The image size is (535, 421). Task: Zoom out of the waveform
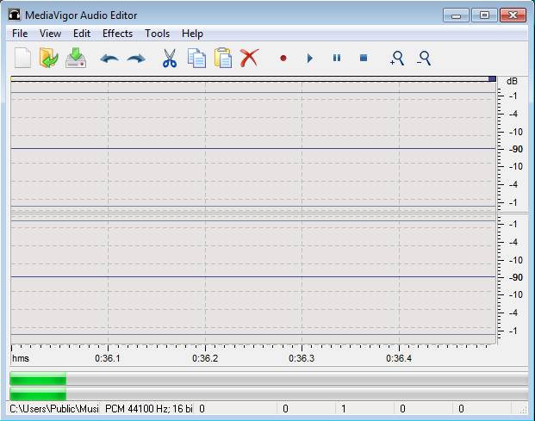(x=423, y=59)
